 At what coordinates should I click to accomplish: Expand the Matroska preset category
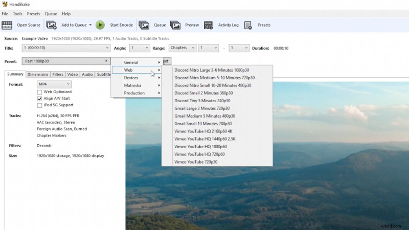[x=137, y=85]
